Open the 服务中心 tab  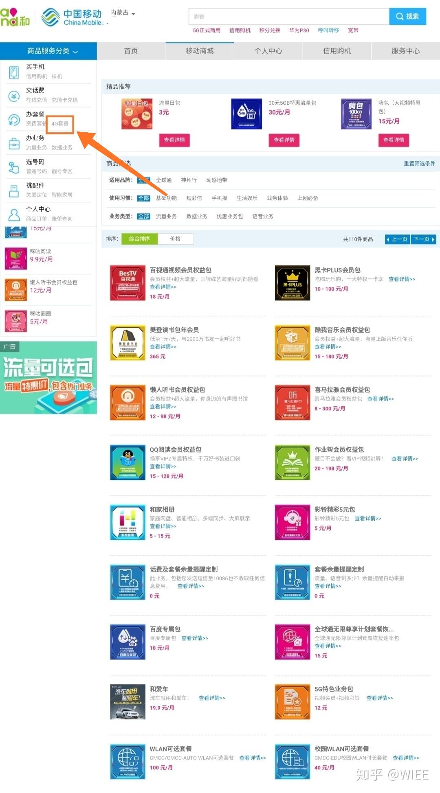tap(405, 51)
